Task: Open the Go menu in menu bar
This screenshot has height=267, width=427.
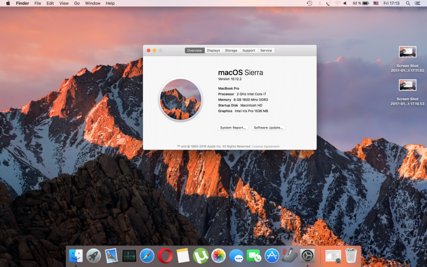Action: pos(77,3)
